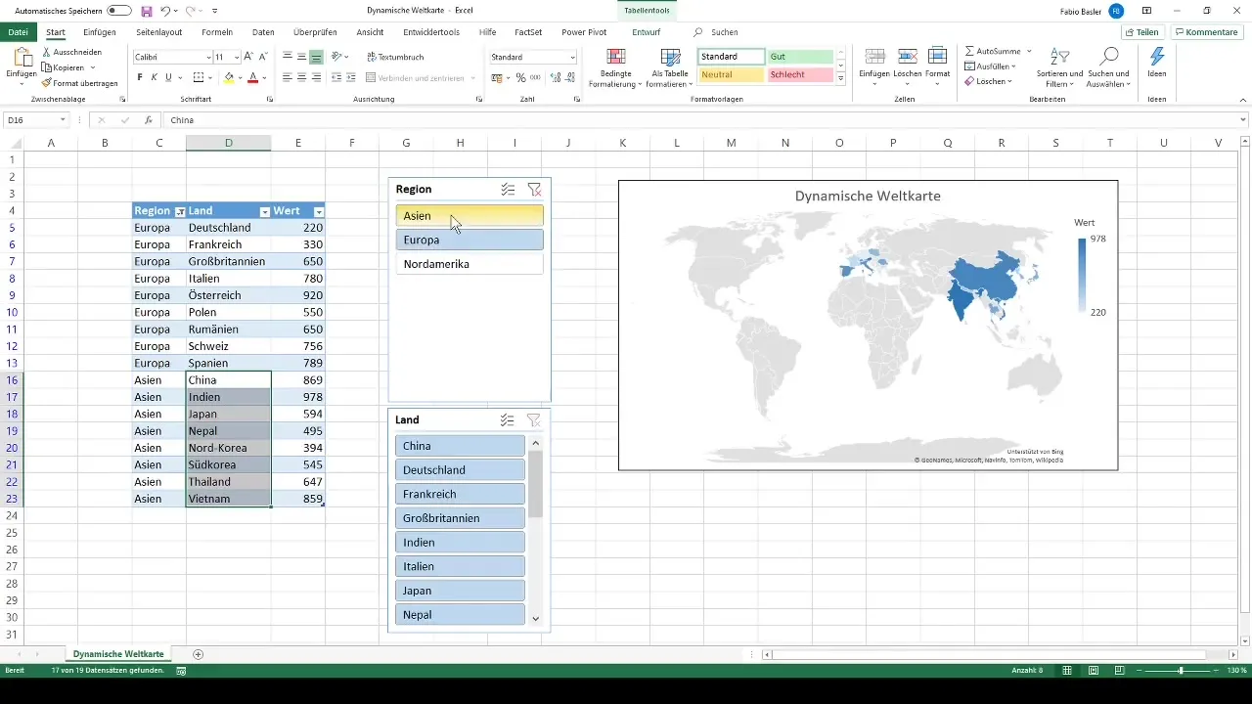Click the Teilen share button

(1142, 32)
